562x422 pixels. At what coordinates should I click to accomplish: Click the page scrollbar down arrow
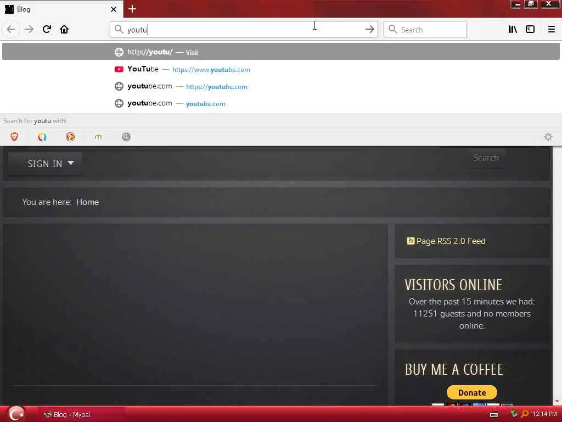(x=557, y=401)
